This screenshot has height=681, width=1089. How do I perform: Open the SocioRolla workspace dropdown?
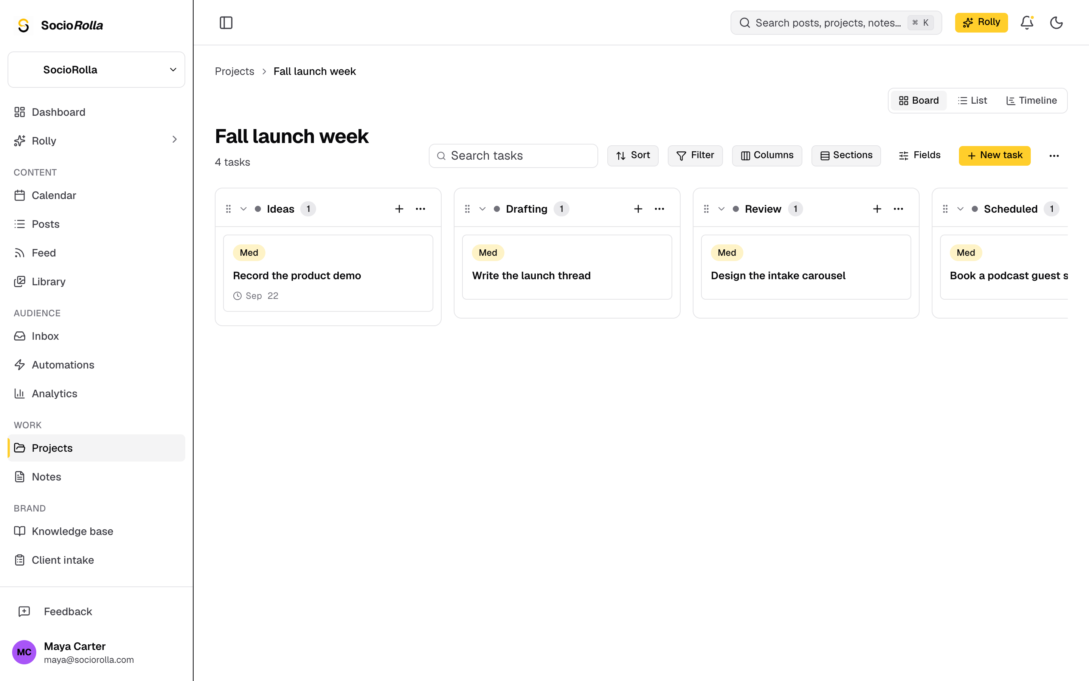click(96, 70)
